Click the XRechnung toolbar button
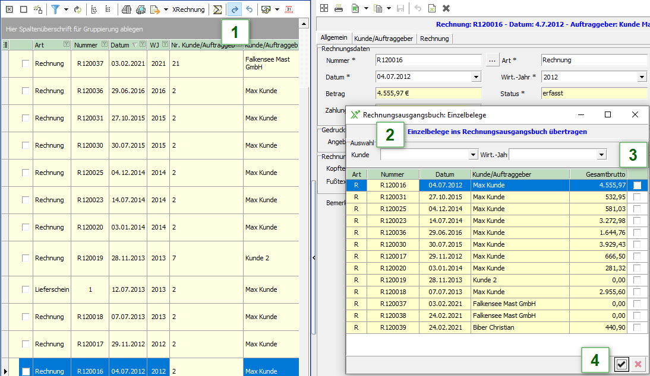The height and width of the screenshot is (376, 650). pos(188,9)
